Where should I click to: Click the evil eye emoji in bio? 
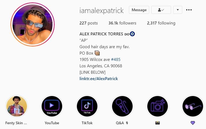132,34
